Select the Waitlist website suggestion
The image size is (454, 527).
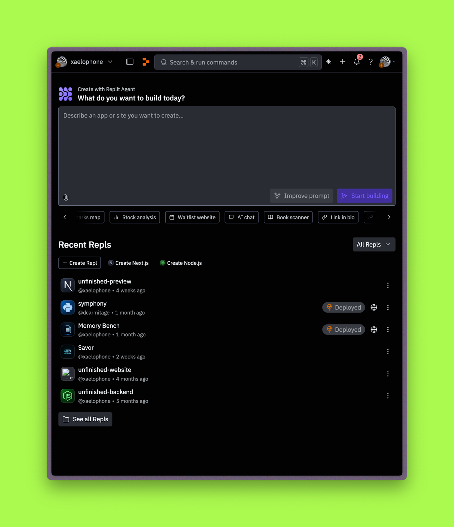[192, 217]
